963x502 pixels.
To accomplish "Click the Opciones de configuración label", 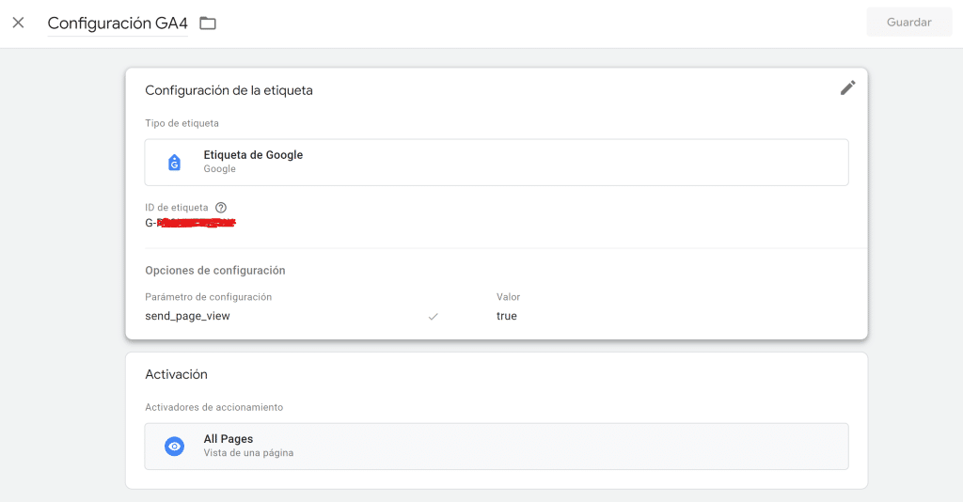I will (x=215, y=270).
